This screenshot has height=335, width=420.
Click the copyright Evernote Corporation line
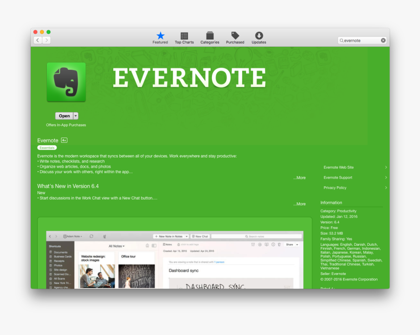tap(349, 279)
